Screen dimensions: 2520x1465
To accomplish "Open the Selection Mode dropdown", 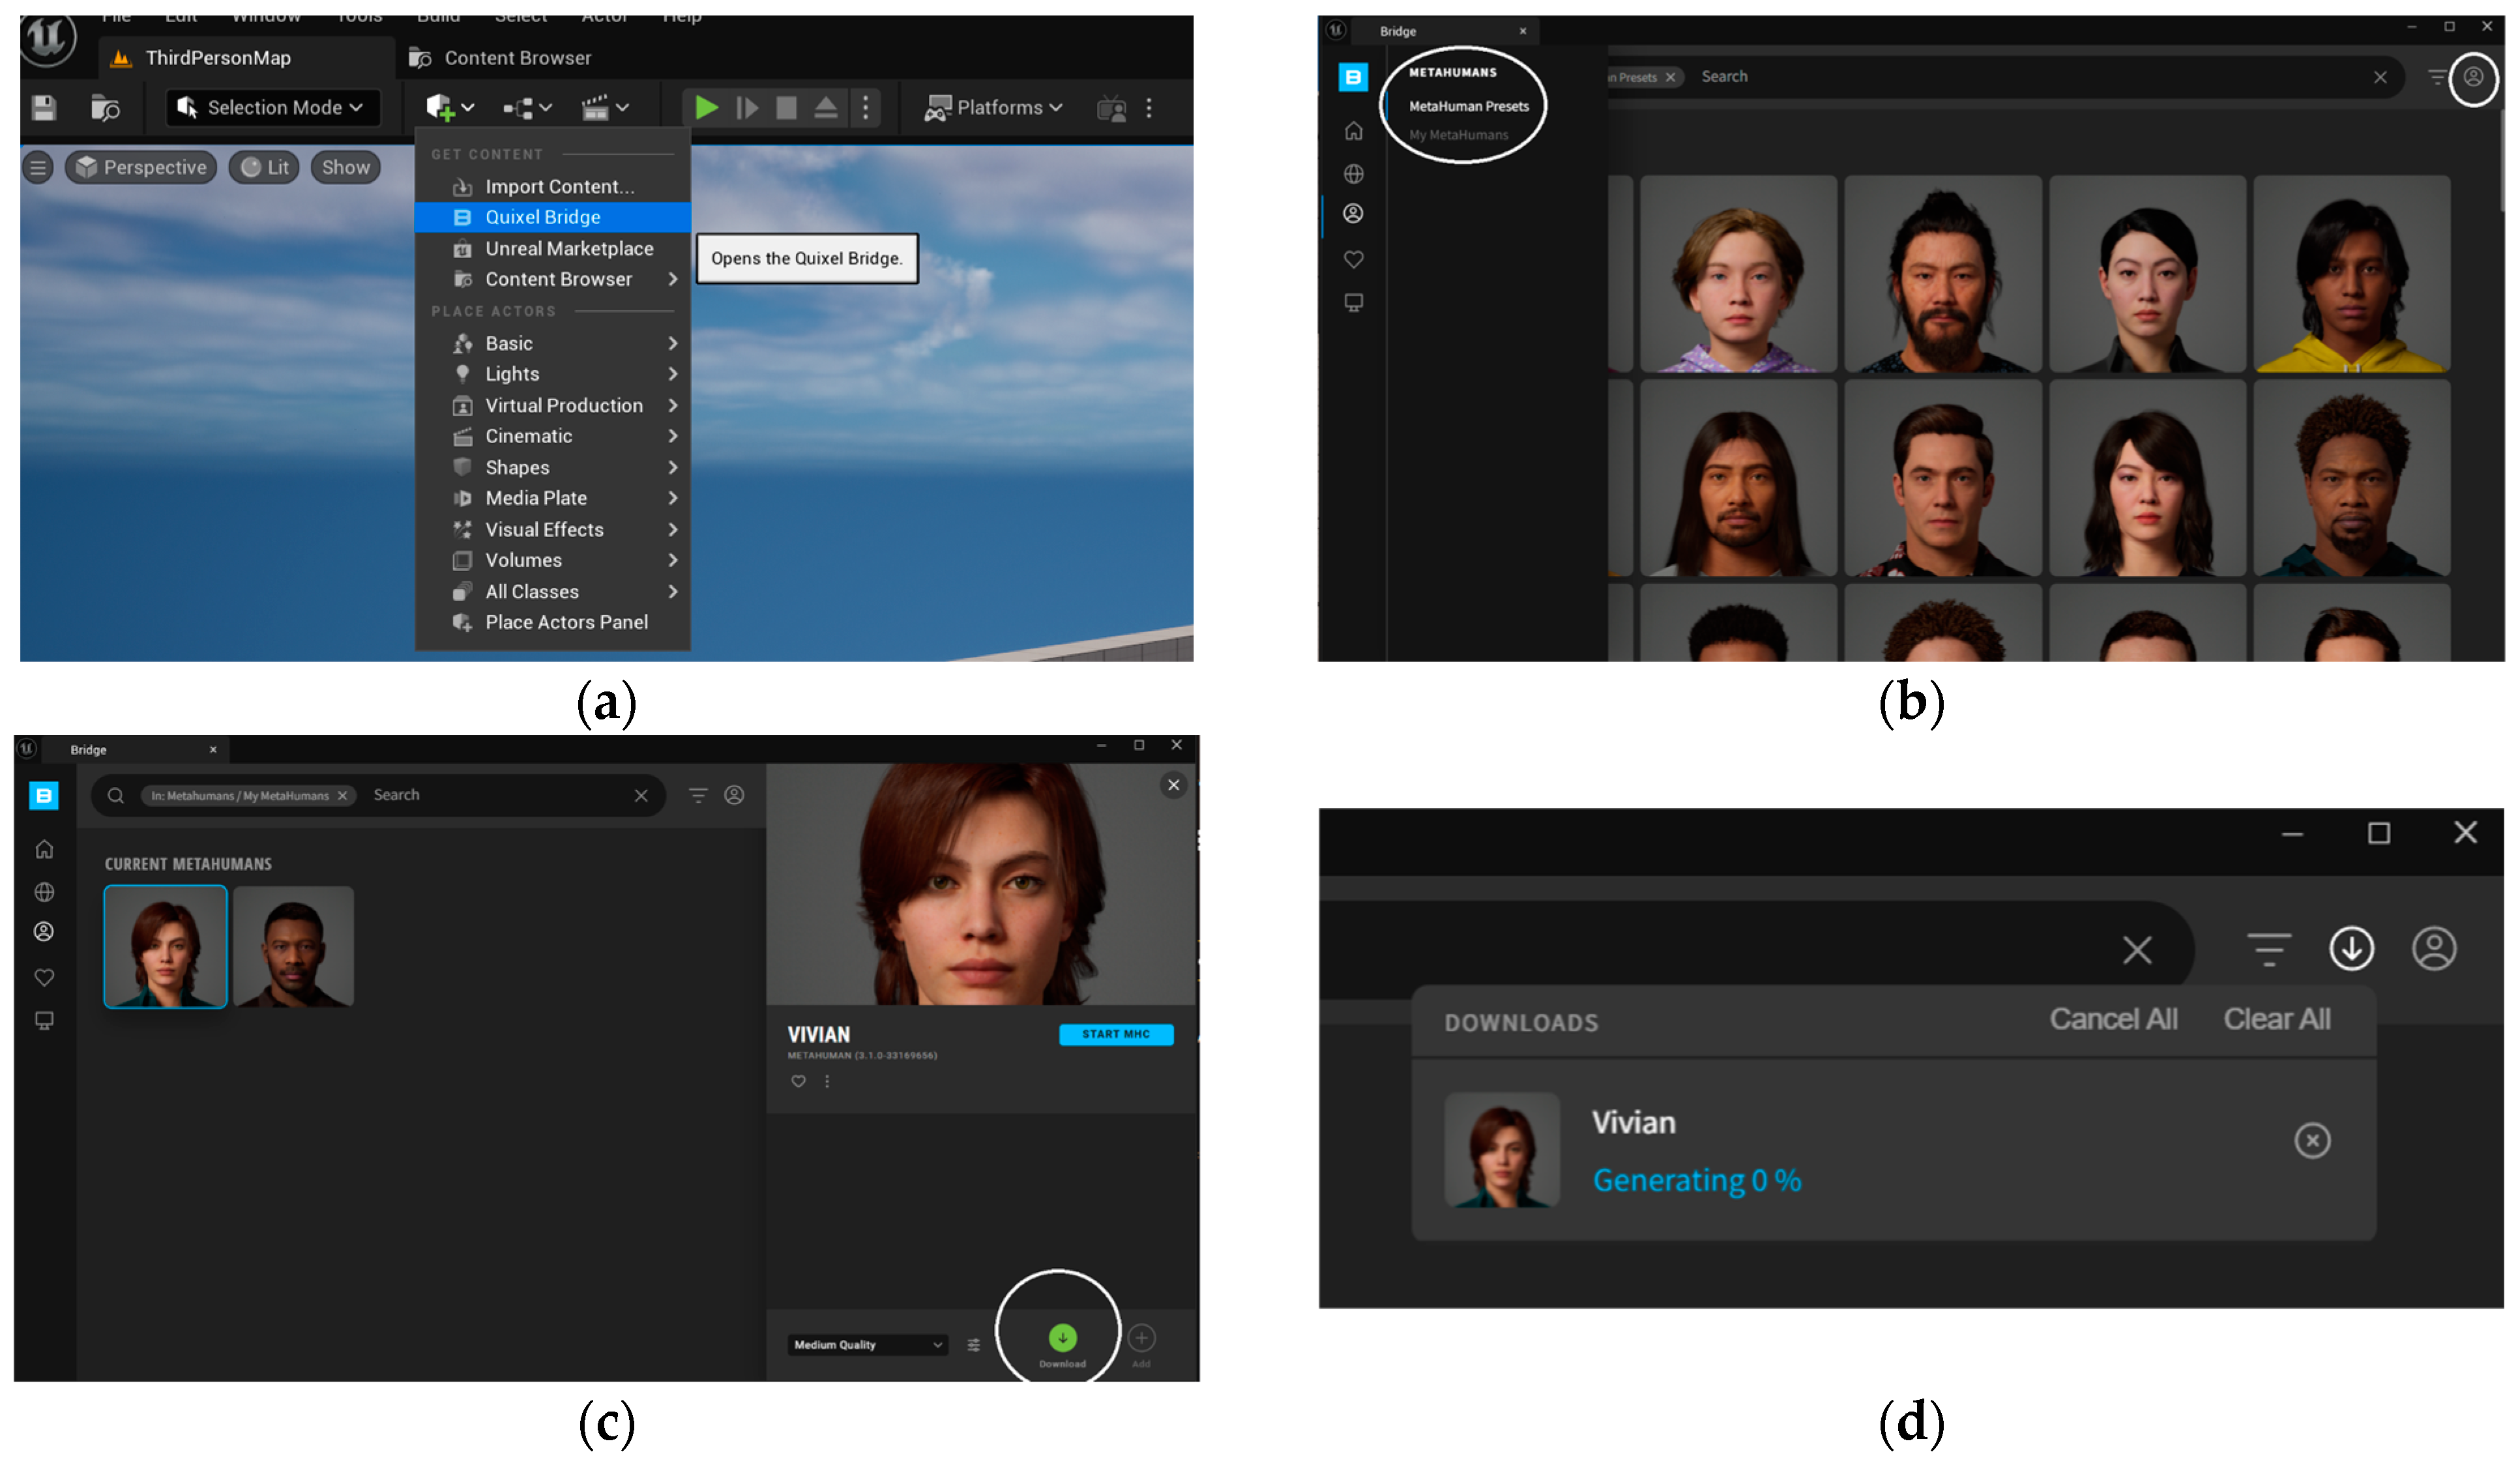I will click(273, 108).
